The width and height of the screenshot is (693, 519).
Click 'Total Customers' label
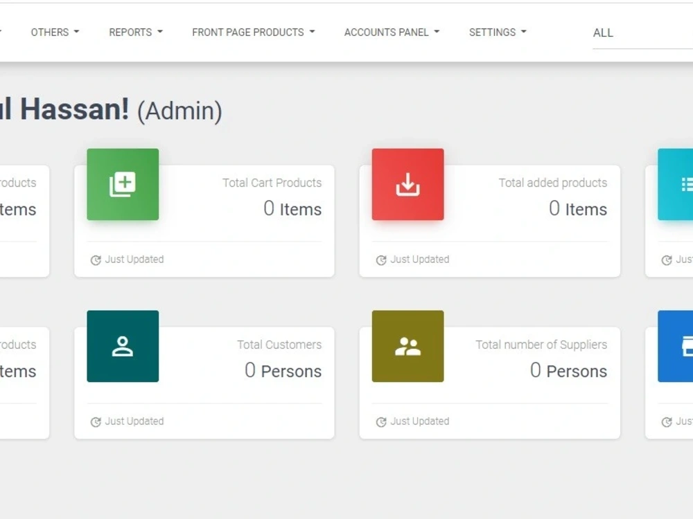[279, 345]
